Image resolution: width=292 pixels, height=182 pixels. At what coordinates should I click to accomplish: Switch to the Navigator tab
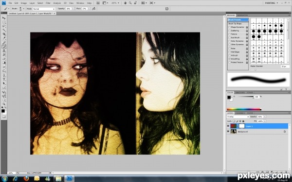pyautogui.click(x=242, y=15)
